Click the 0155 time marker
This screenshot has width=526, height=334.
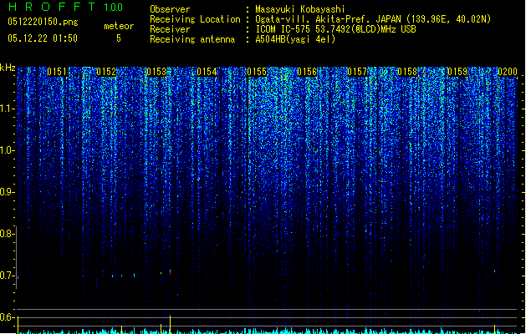(x=257, y=72)
